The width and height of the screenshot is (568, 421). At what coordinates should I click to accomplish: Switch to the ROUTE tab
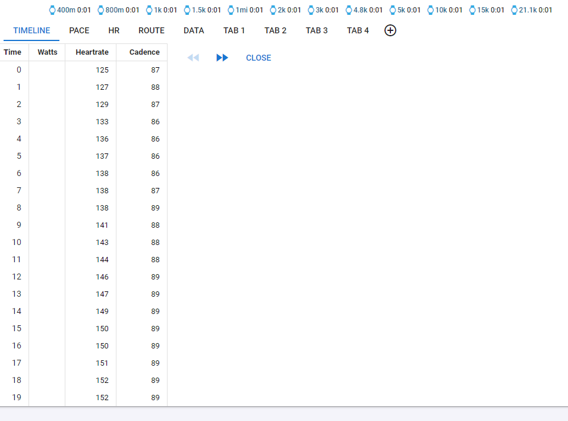[x=152, y=30]
